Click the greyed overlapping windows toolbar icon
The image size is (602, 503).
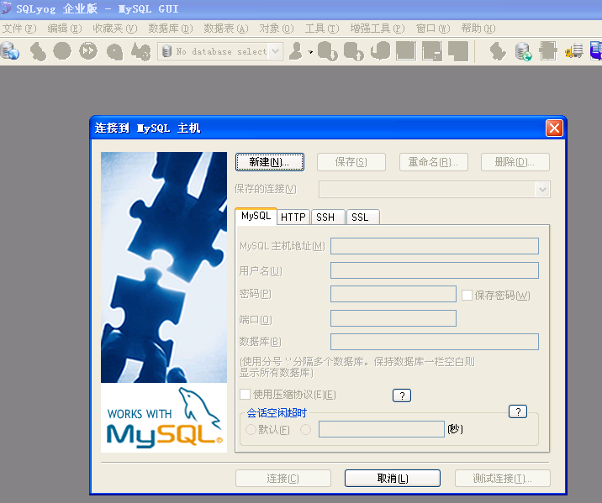458,51
